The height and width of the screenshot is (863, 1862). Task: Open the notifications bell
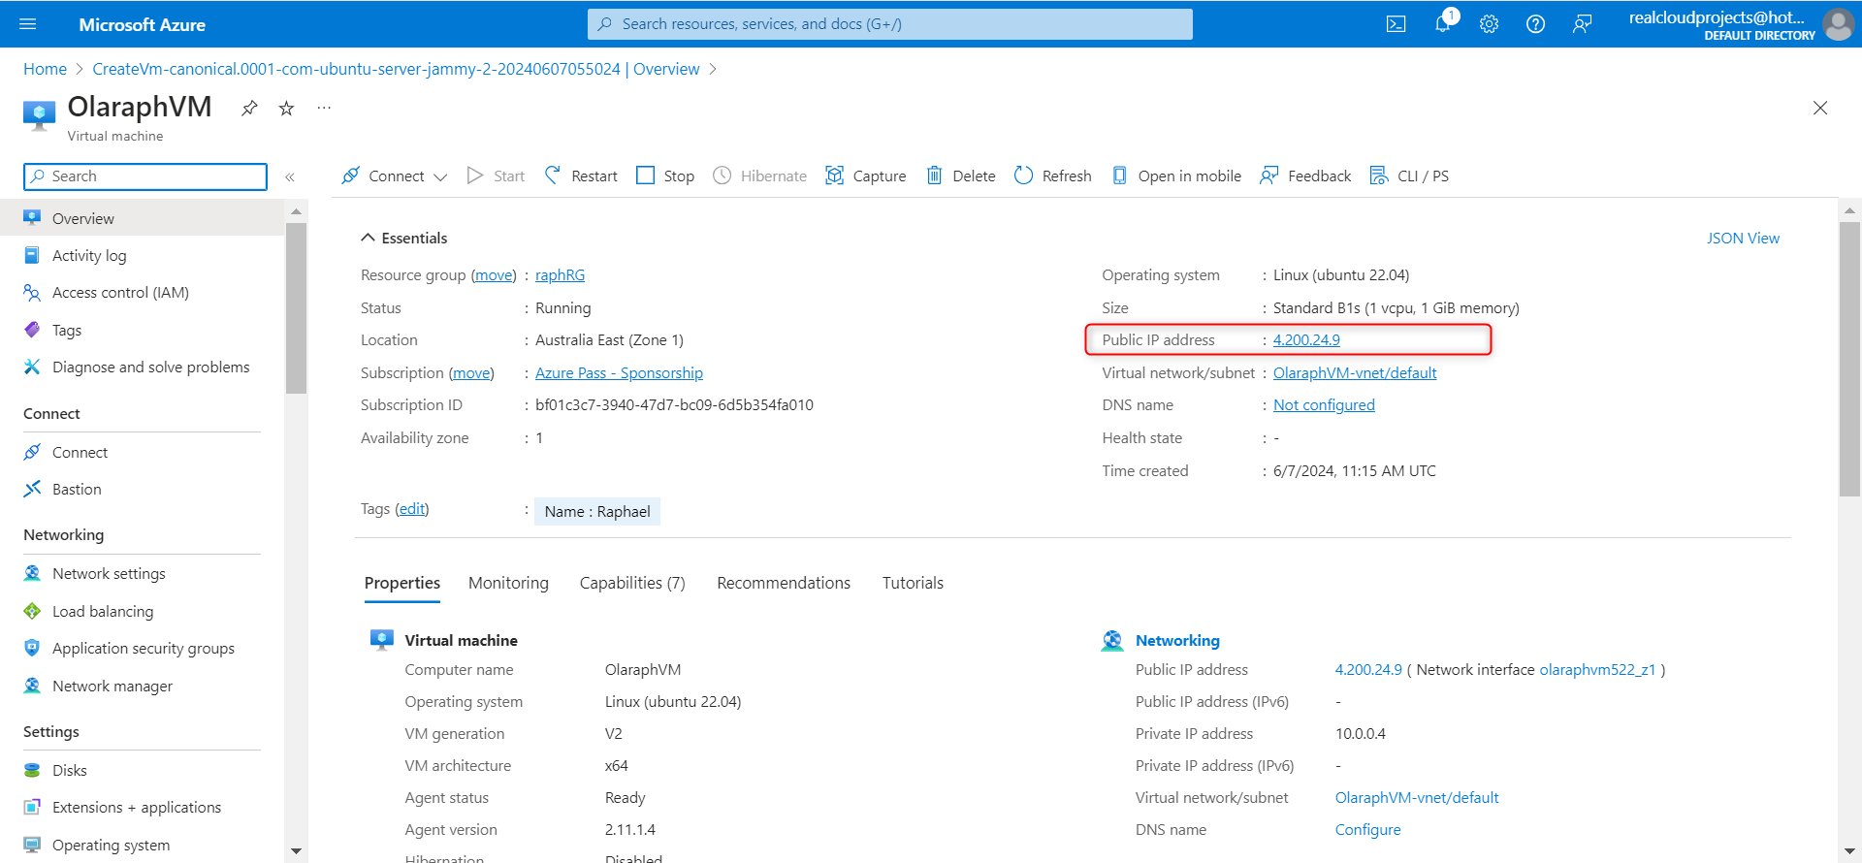click(x=1442, y=24)
